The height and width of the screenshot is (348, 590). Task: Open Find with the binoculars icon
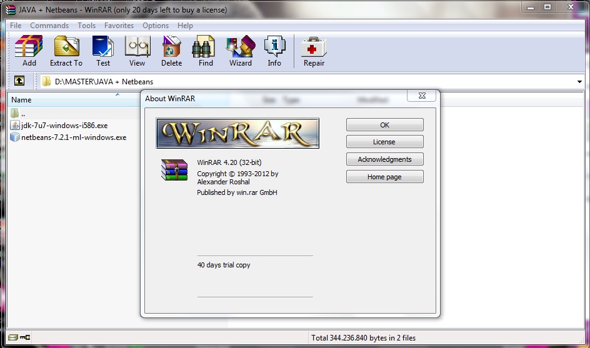204,46
